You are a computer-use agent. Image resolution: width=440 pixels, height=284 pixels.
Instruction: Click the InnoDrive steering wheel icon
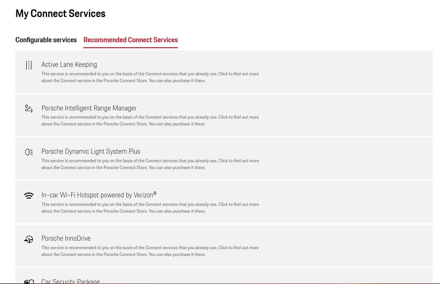pos(29,239)
